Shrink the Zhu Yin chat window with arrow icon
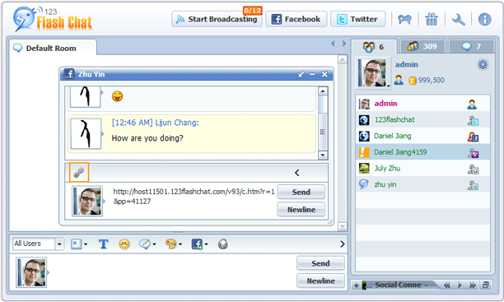 (301, 74)
